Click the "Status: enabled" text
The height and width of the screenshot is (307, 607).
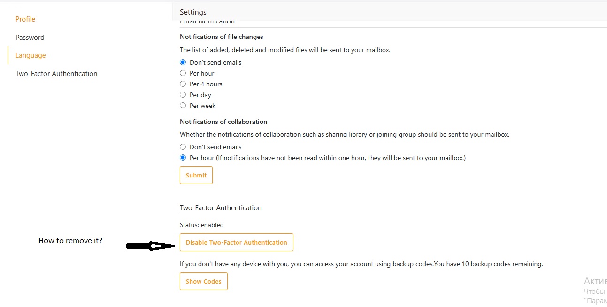[202, 225]
